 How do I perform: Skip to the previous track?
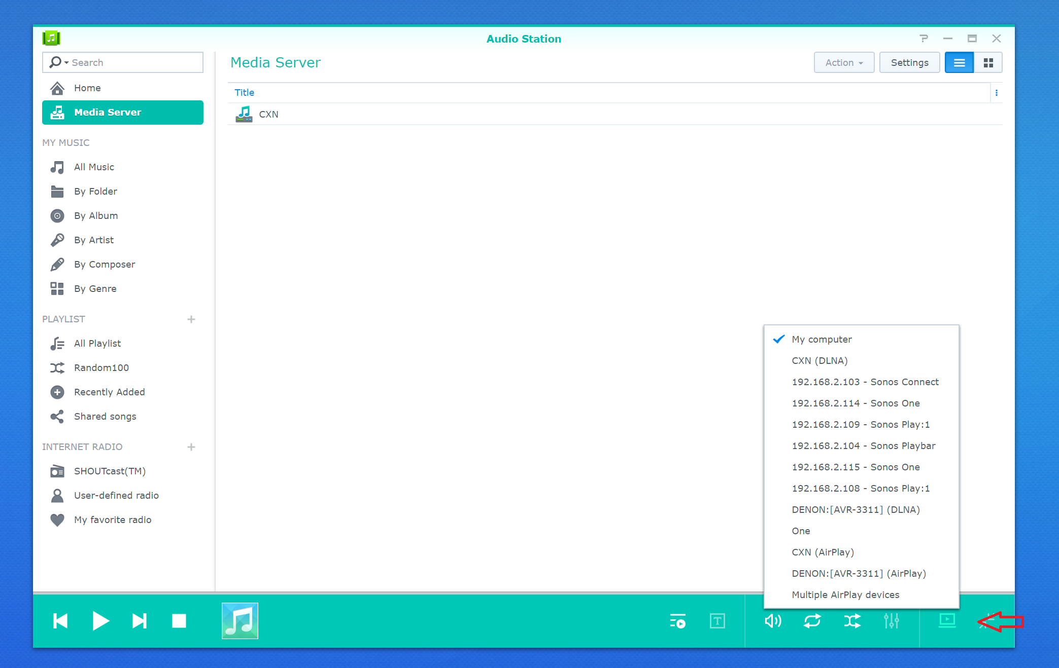tap(60, 621)
